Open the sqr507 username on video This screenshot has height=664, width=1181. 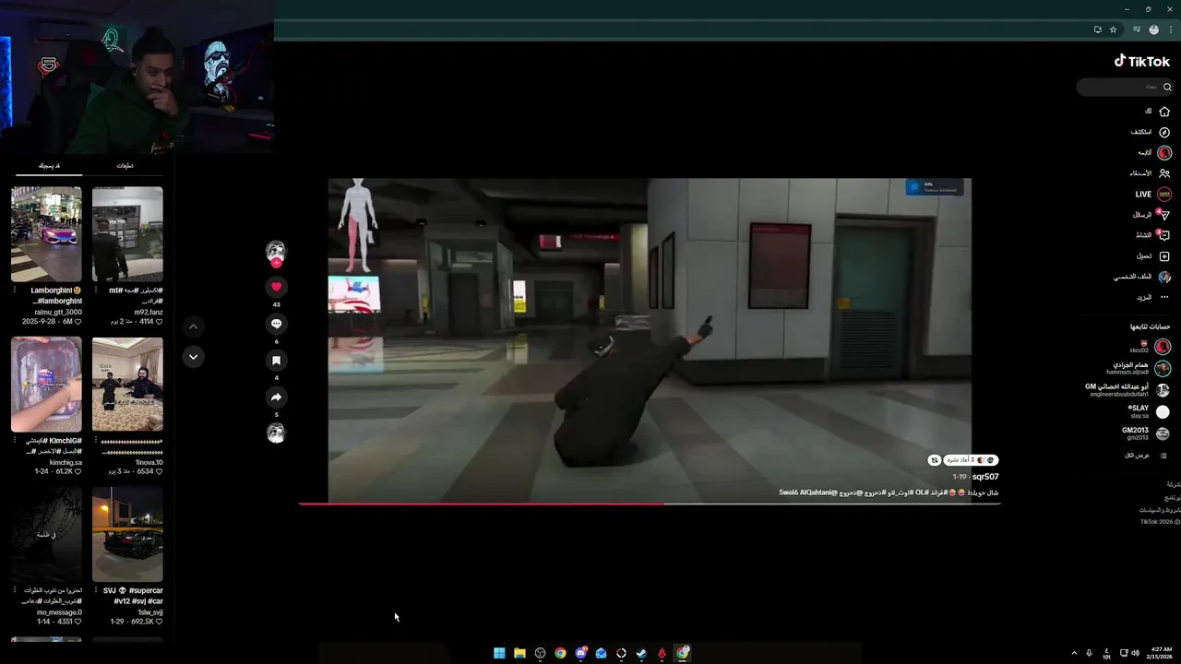pos(985,477)
